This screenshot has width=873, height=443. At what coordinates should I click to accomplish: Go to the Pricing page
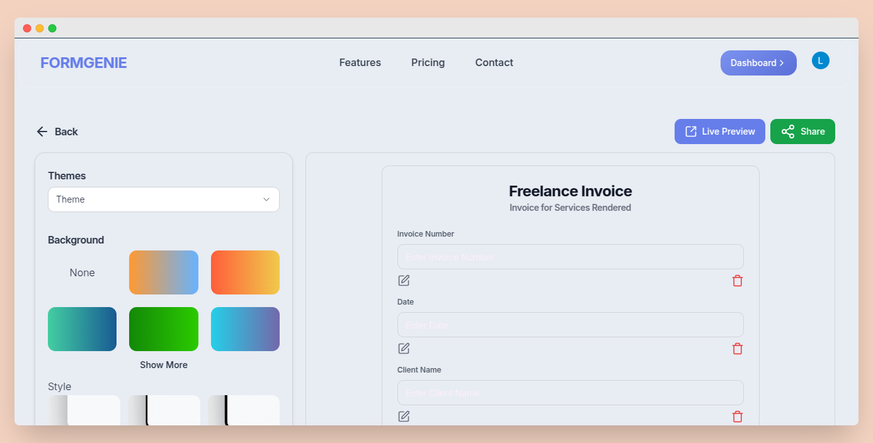click(x=428, y=62)
